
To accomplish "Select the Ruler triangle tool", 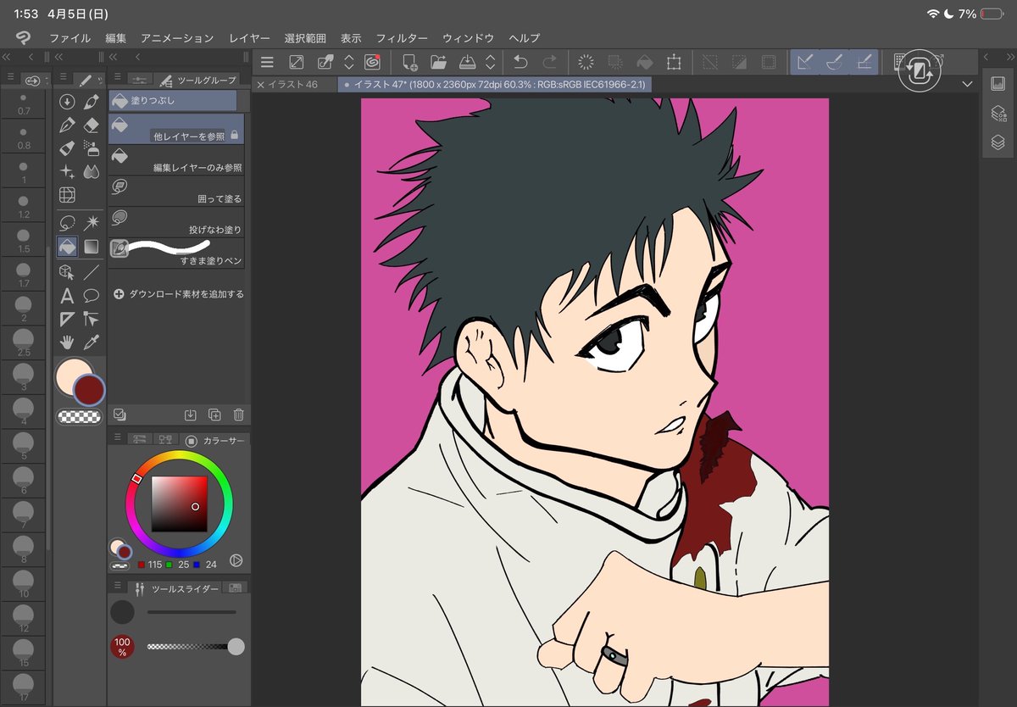I will click(67, 319).
